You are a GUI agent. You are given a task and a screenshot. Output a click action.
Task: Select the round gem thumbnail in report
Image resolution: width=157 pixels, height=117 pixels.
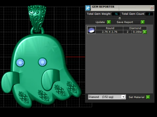tap(92, 30)
